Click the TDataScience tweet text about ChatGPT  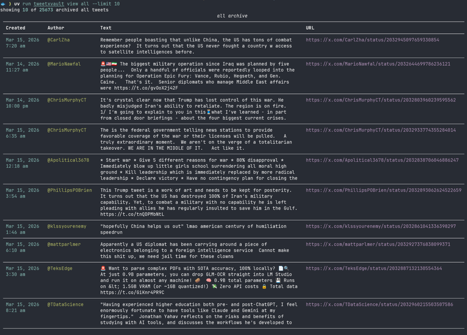point(198,313)
